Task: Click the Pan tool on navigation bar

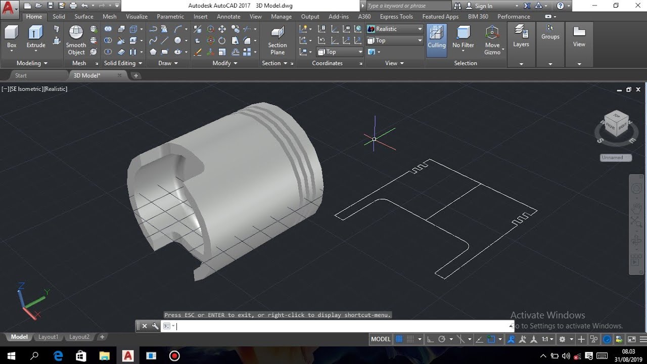Action: (636, 208)
